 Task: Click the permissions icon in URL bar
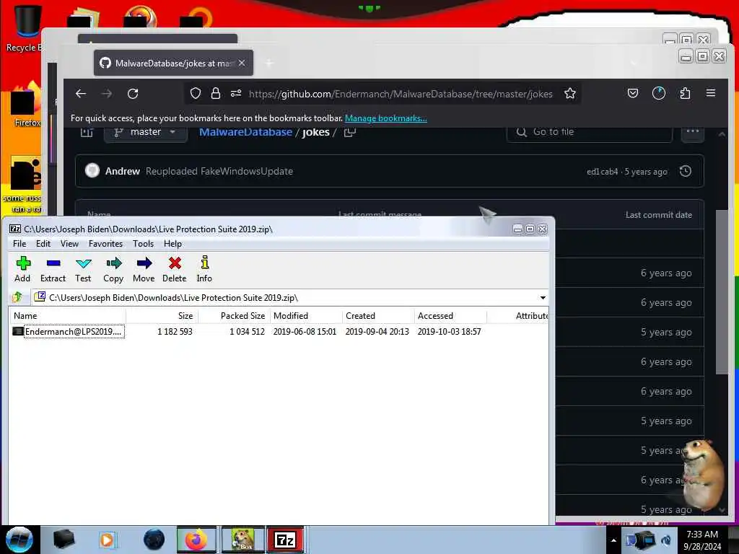(x=236, y=94)
